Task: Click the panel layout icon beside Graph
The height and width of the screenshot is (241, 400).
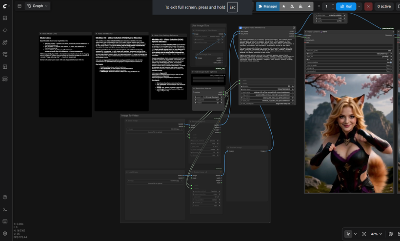Action: point(20,6)
